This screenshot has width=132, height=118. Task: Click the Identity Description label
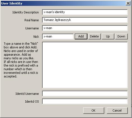point(26,12)
